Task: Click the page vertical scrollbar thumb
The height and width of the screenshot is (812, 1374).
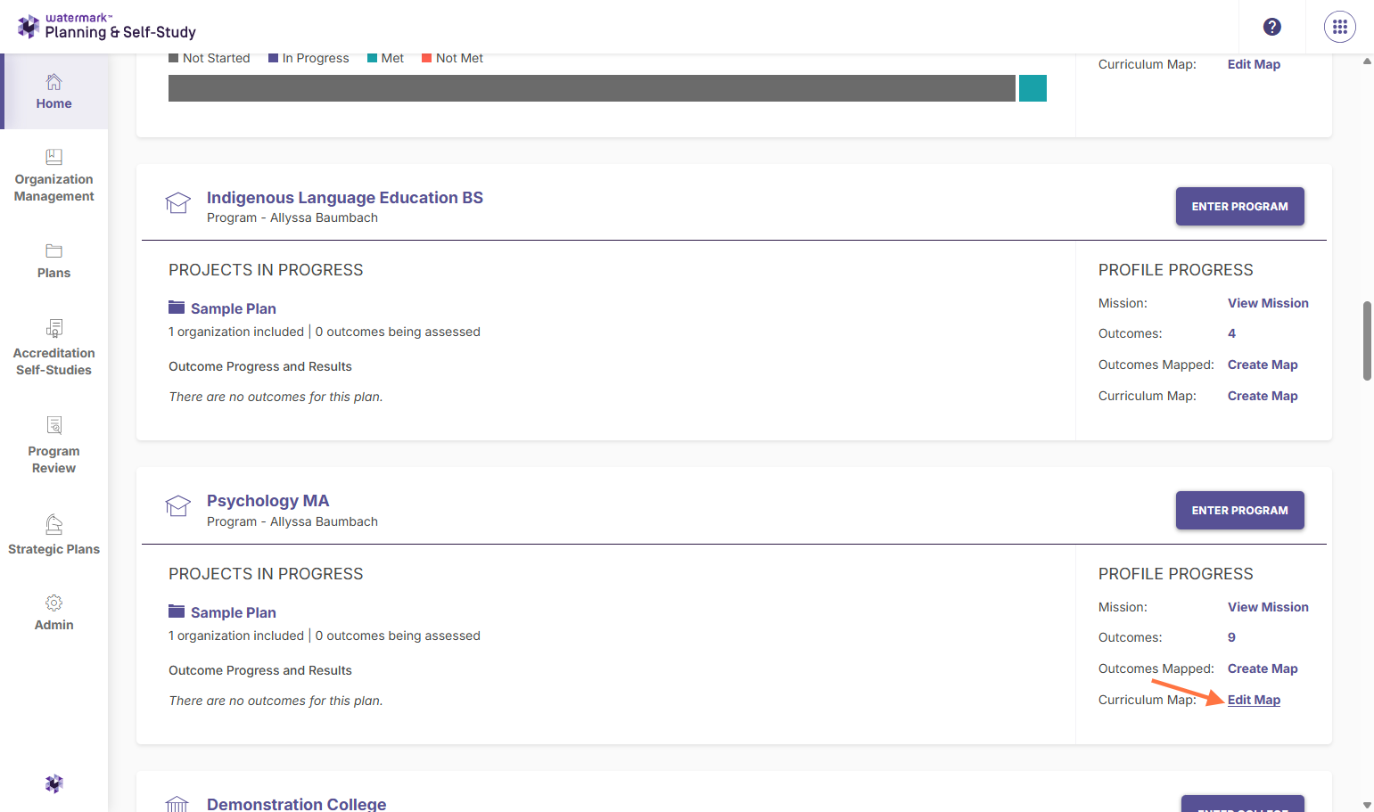Action: pos(1367,340)
